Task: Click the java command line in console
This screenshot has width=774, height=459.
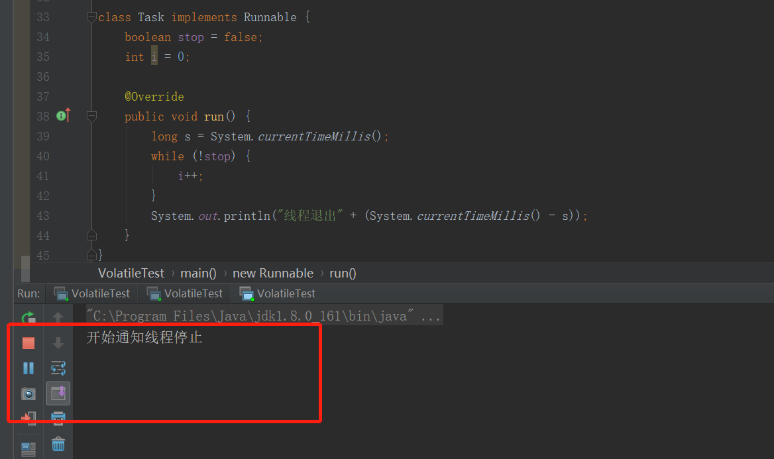Action: [264, 316]
